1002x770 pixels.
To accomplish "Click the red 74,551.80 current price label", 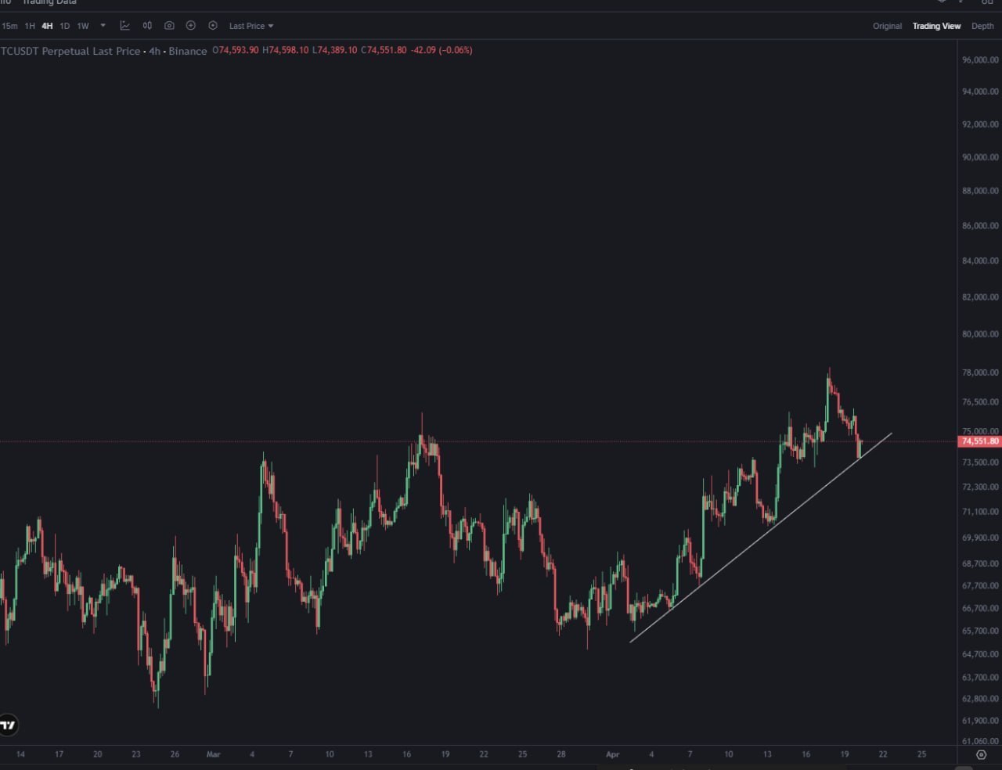I will [979, 441].
